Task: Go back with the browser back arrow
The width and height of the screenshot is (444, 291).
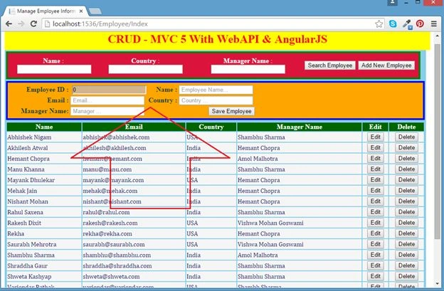Action: [x=9, y=24]
